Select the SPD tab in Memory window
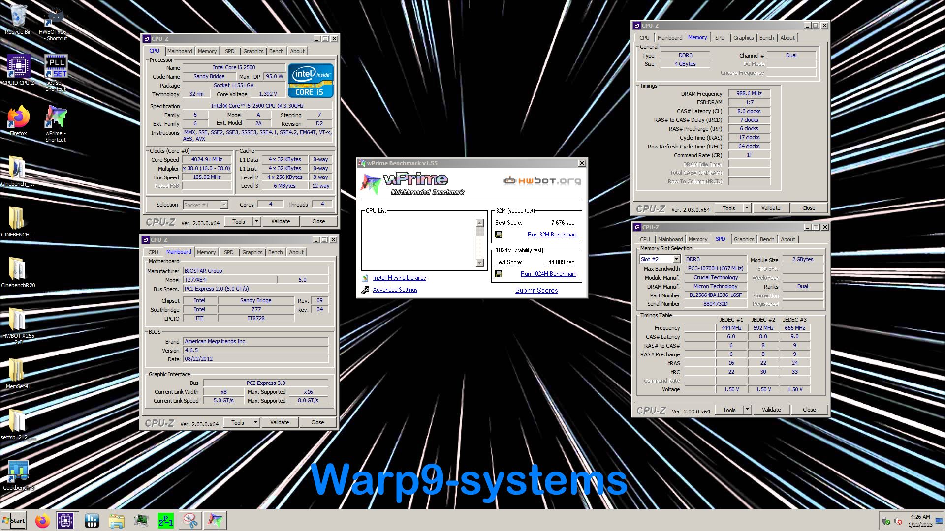Screen dimensions: 945x531 click(x=720, y=38)
